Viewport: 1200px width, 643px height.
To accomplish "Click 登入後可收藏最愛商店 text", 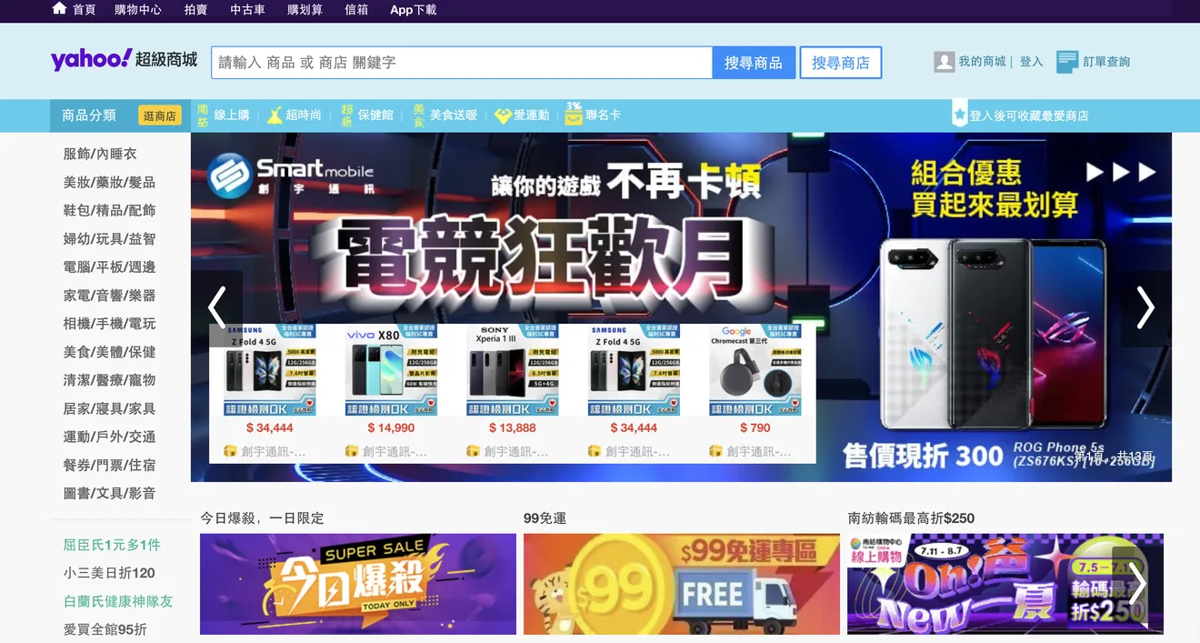I will (x=1029, y=116).
